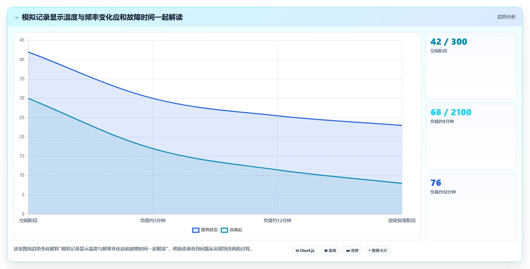
Task: Click the y-axis value 35
Action: click(22, 79)
